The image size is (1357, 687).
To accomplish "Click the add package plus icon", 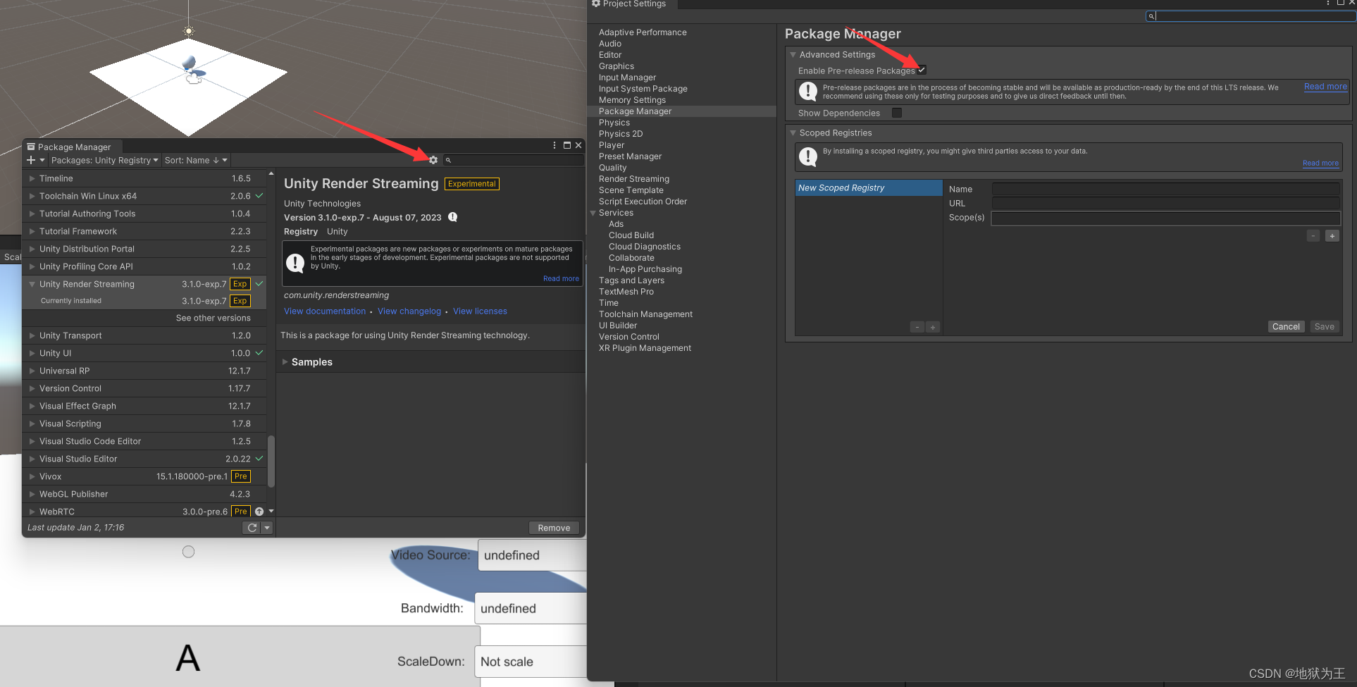I will [x=31, y=160].
